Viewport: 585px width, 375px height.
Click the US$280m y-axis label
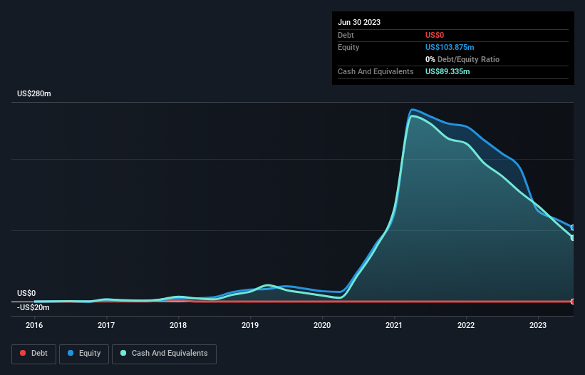point(34,93)
